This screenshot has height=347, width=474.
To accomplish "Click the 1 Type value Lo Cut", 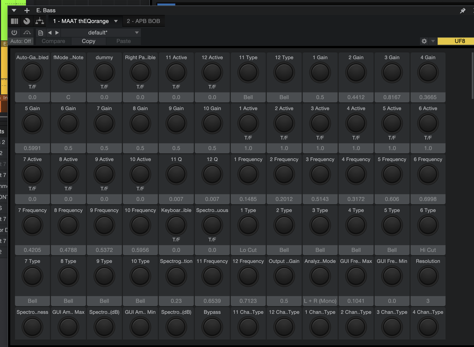I will click(248, 250).
